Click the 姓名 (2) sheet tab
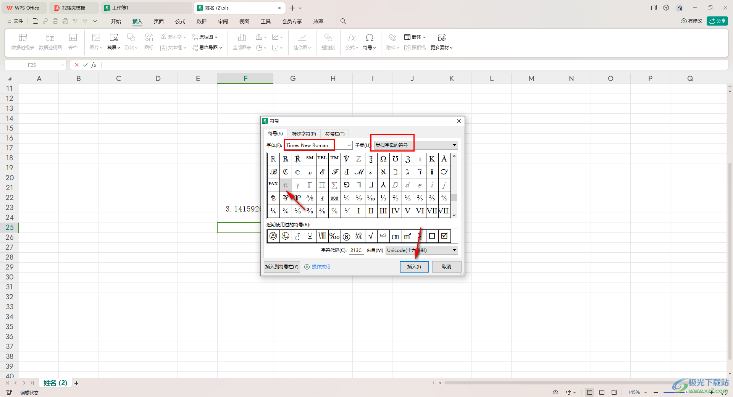 pyautogui.click(x=55, y=383)
